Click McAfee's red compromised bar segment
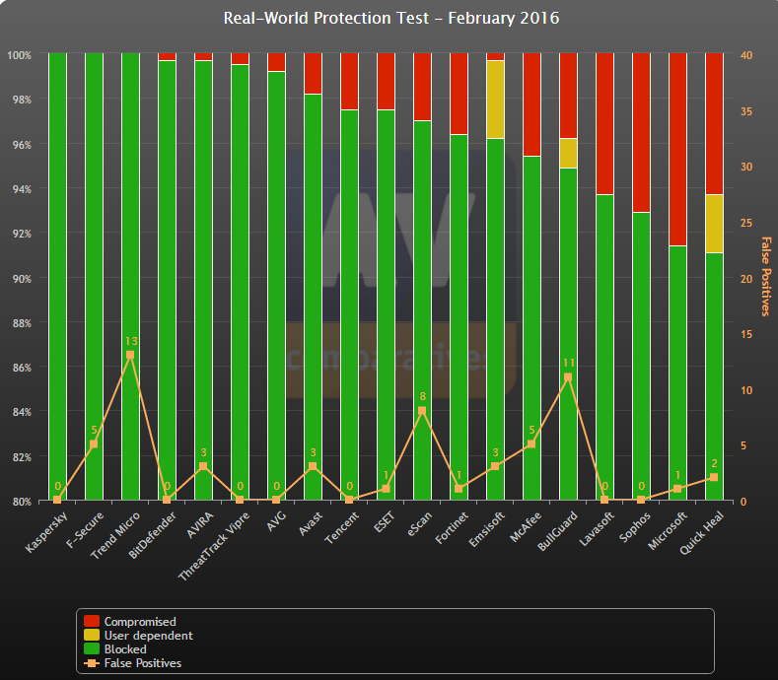The height and width of the screenshot is (680, 778). 531,104
